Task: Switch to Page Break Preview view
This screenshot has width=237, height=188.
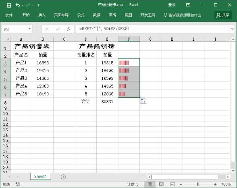Action: 173,184
